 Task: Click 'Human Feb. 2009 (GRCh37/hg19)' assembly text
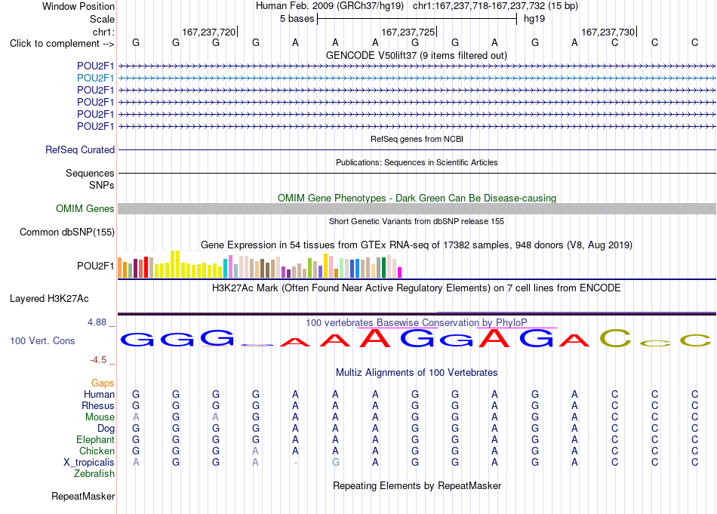330,6
